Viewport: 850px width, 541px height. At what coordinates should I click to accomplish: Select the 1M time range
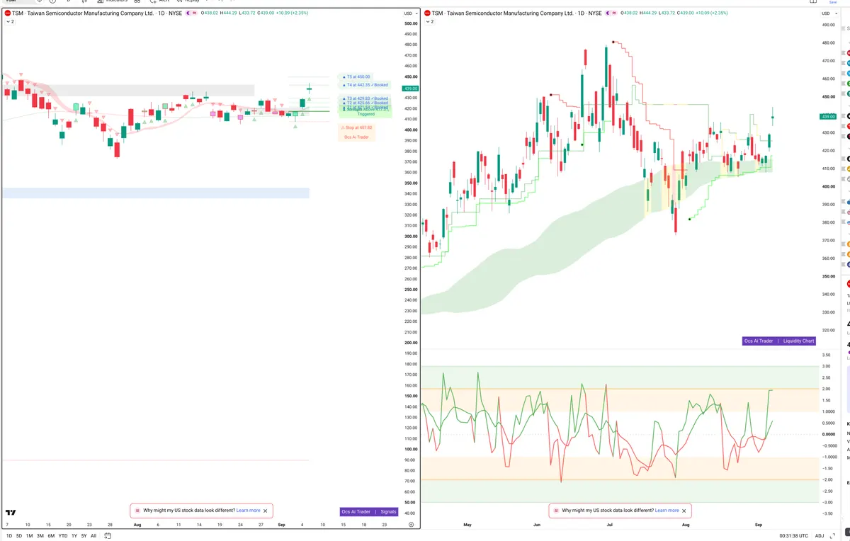(x=29, y=536)
